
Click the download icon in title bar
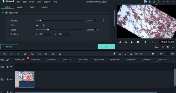coord(159,2)
